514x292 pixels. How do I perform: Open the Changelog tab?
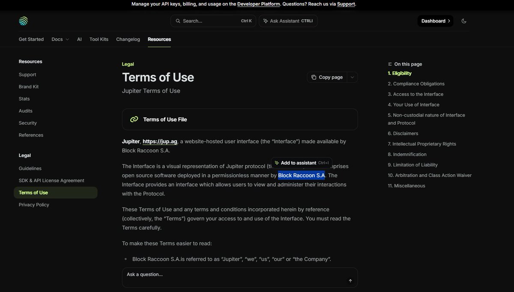(128, 39)
